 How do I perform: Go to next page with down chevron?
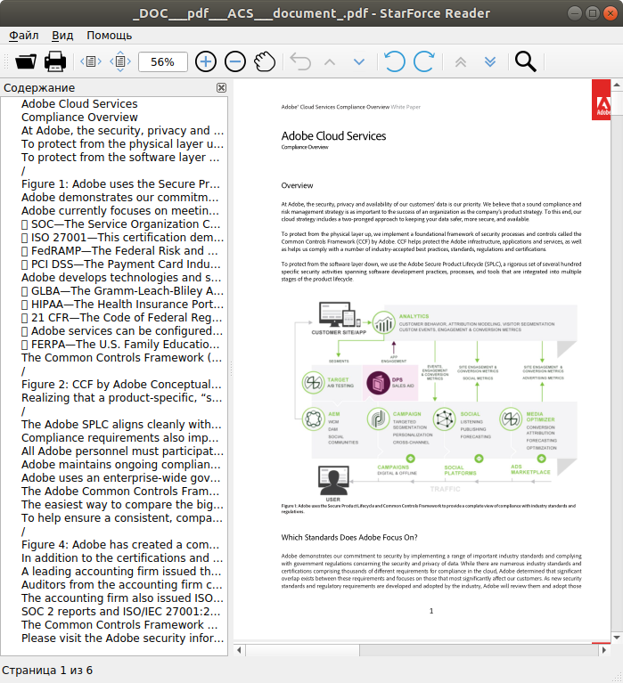359,61
